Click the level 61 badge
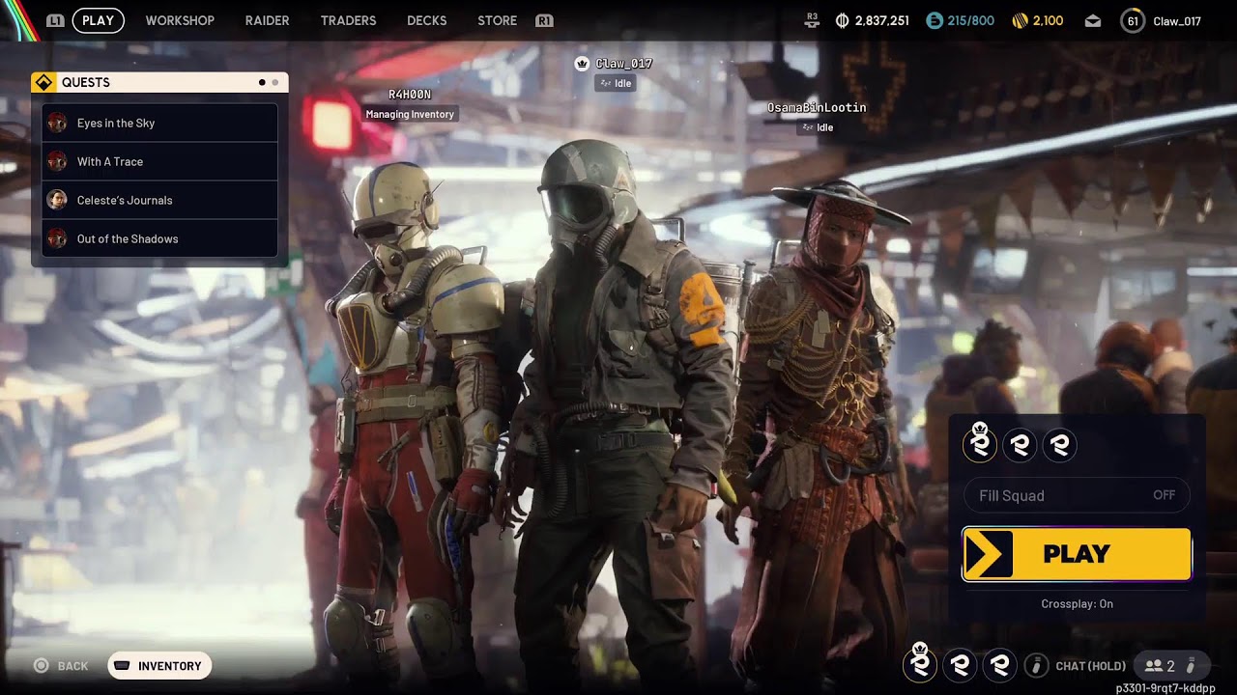 [x=1133, y=20]
